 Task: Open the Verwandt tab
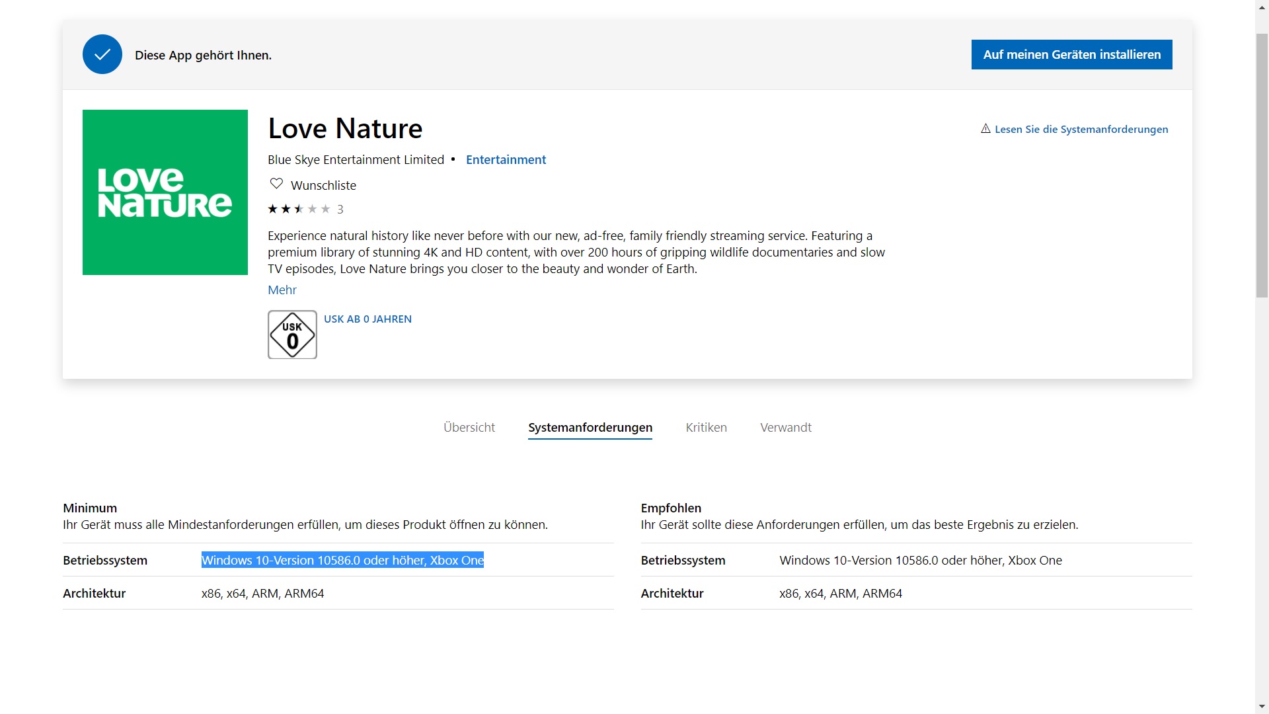[x=786, y=427]
